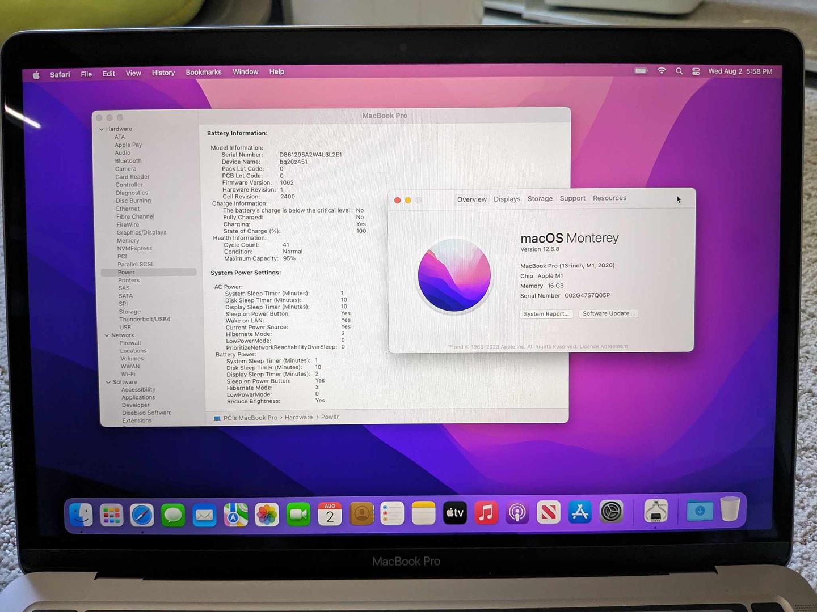Open the Safari menu
The image size is (817, 612).
(x=60, y=74)
